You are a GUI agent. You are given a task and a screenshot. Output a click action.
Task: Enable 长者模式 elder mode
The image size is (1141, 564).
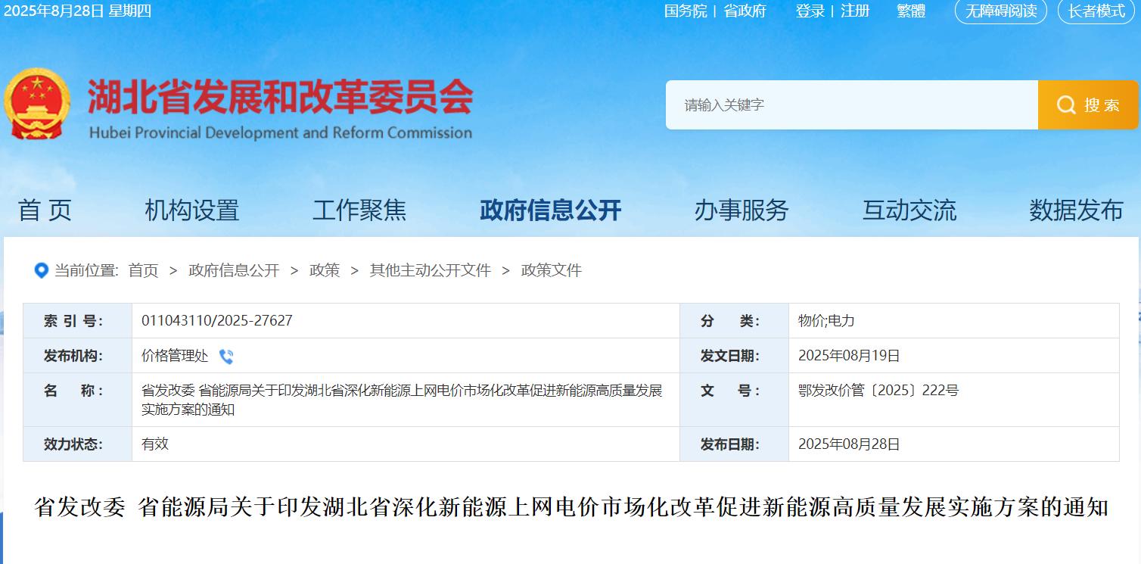(1096, 11)
